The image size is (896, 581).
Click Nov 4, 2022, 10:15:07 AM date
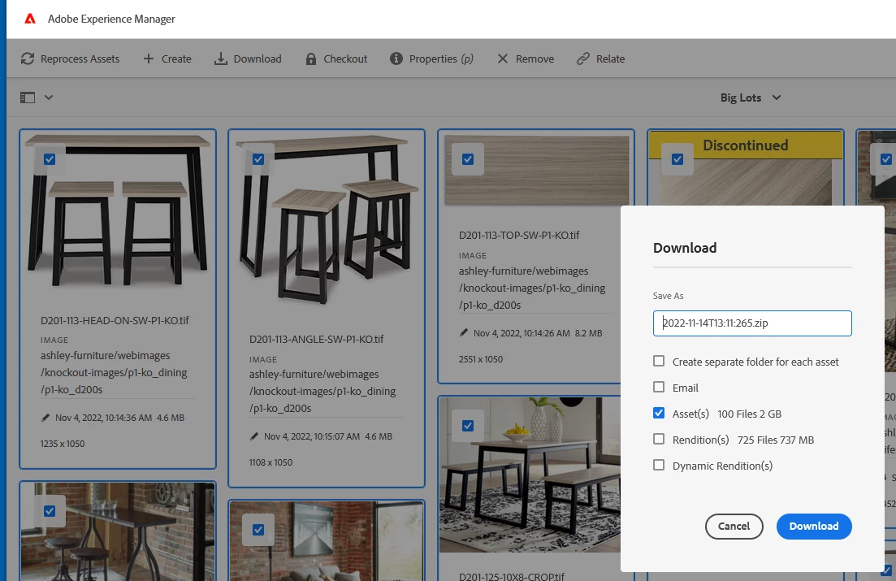tap(311, 436)
